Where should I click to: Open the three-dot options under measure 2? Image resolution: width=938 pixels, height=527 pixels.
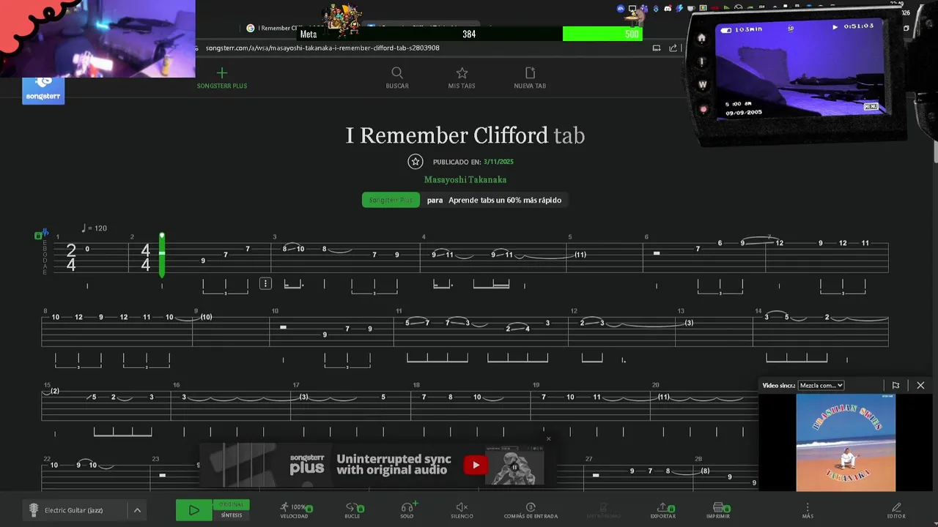point(265,283)
